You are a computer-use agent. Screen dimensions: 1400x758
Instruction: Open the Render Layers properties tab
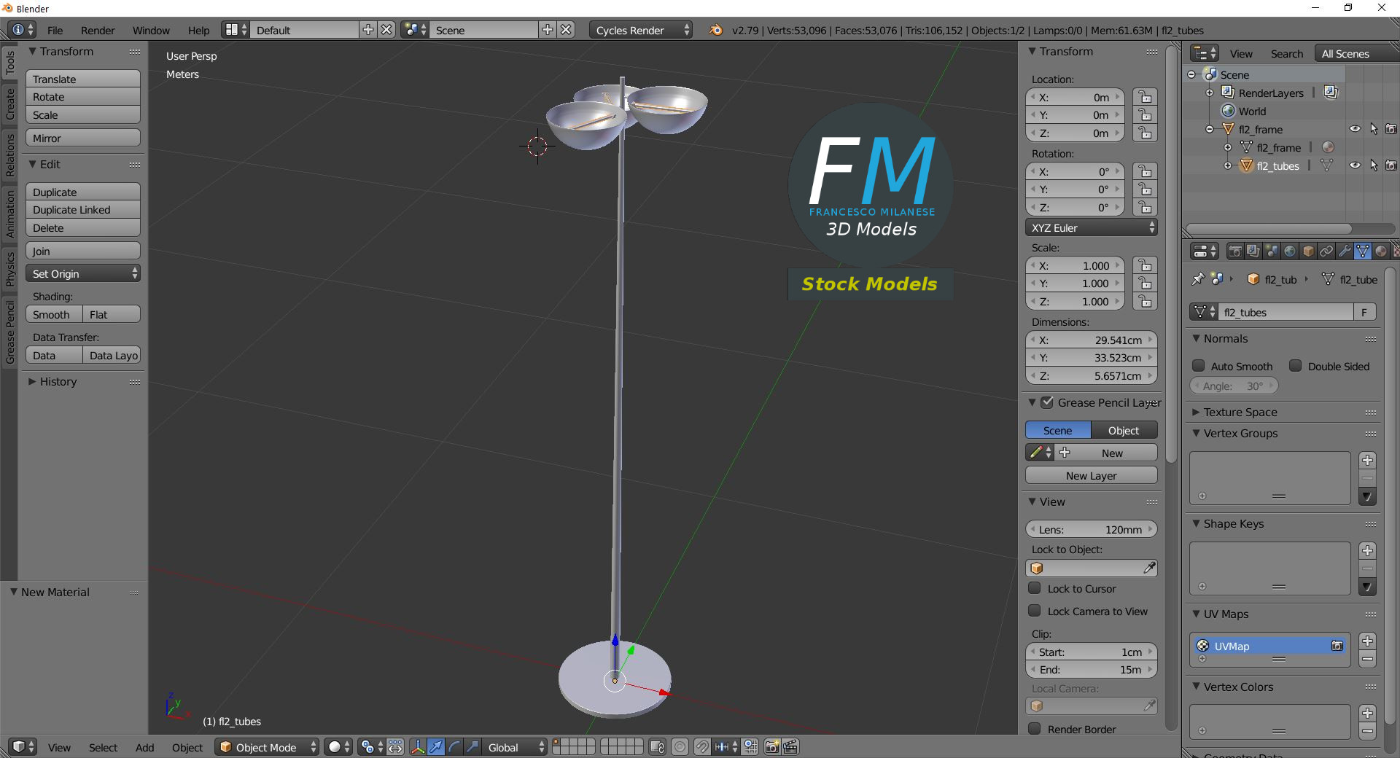1253,251
